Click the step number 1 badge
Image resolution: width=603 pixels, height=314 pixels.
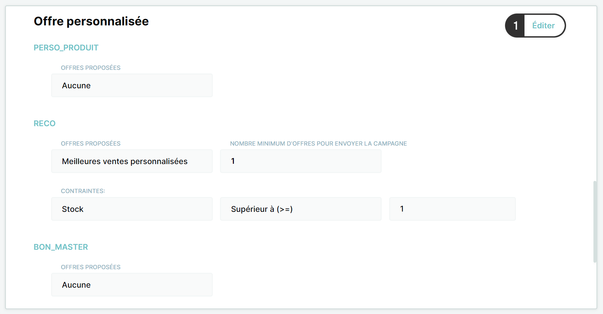click(516, 25)
